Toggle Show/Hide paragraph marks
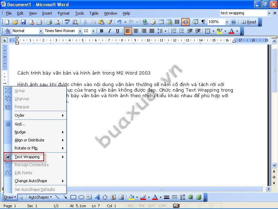This screenshot has width=278, height=209. (x=203, y=22)
